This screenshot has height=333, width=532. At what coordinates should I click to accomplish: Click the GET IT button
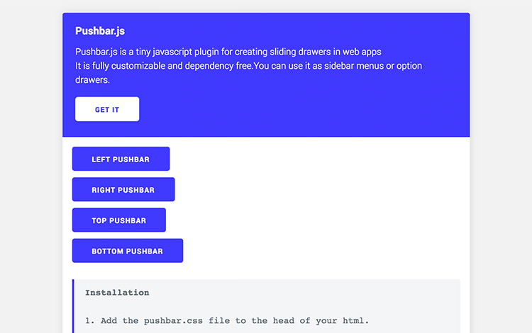click(107, 109)
